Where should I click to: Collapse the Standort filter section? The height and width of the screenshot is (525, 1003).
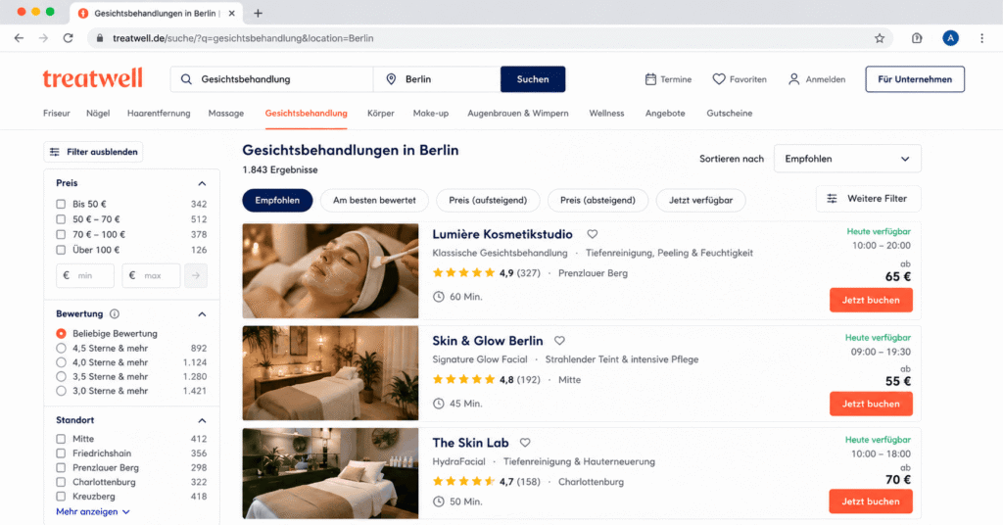tap(202, 420)
